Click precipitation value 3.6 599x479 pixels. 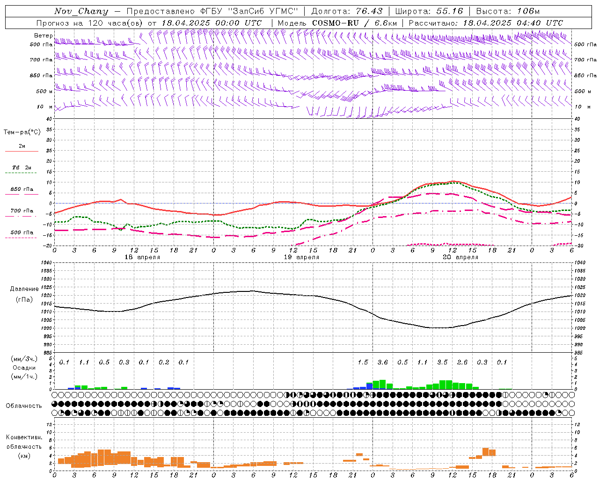[383, 362]
